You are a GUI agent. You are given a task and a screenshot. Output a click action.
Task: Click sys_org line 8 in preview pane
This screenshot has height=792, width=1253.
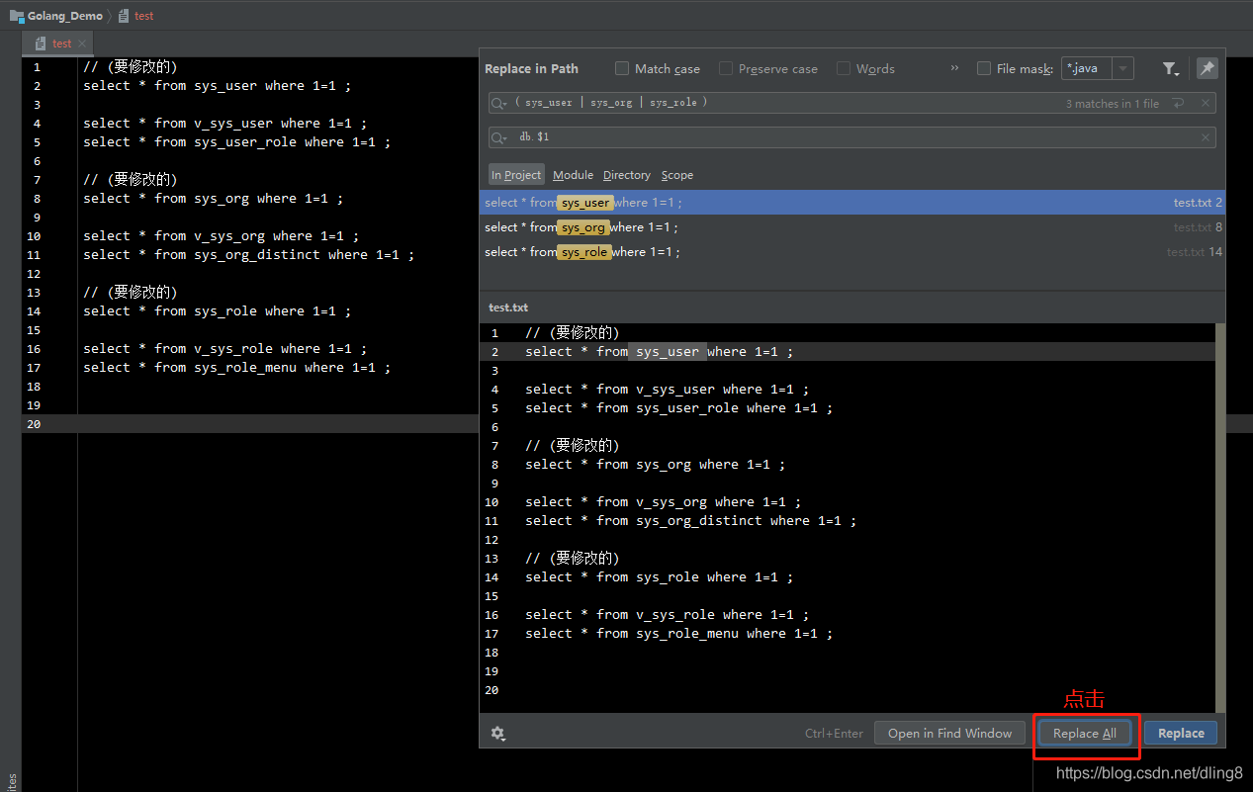[x=656, y=464]
